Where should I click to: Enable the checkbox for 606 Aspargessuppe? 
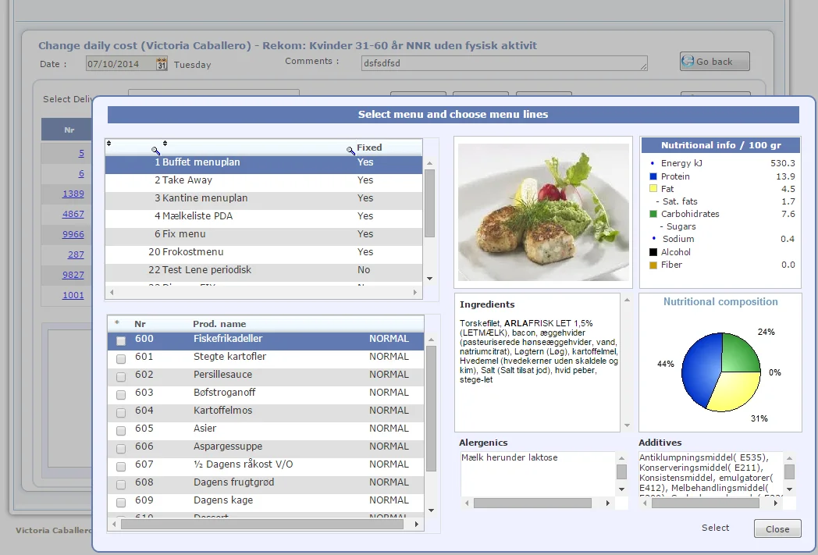pos(121,449)
